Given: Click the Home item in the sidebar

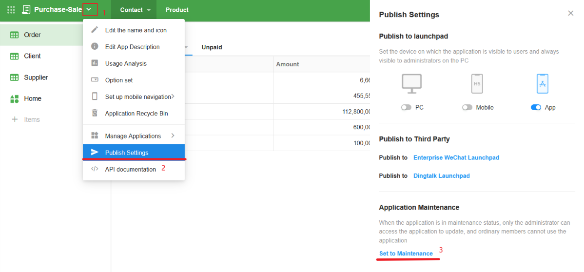Looking at the screenshot, I should click(32, 98).
